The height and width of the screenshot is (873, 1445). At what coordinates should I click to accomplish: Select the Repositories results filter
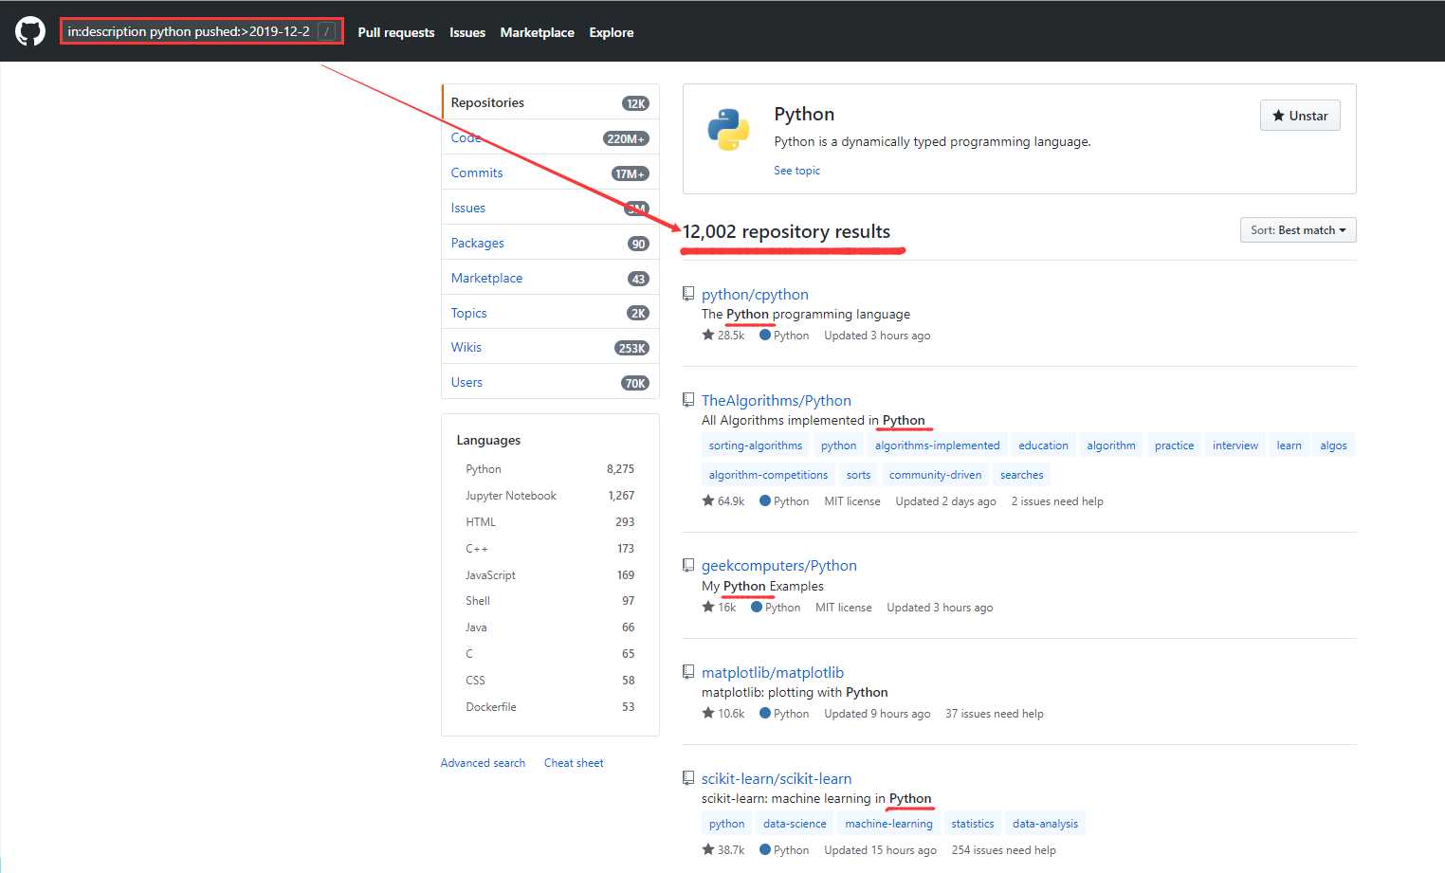pos(550,102)
